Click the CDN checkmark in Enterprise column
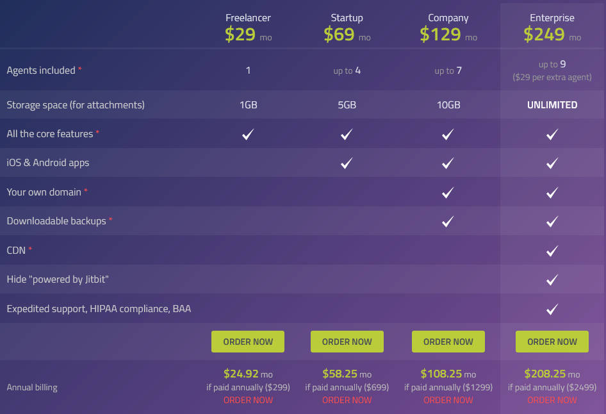The height and width of the screenshot is (414, 606). coord(552,250)
